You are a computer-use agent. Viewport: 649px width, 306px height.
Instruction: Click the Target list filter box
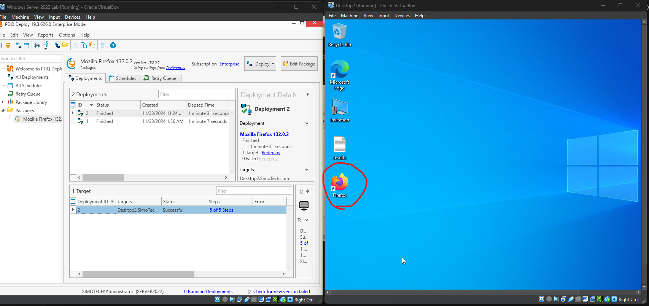254,191
